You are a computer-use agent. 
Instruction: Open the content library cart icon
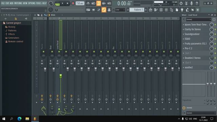[x=198, y=10]
